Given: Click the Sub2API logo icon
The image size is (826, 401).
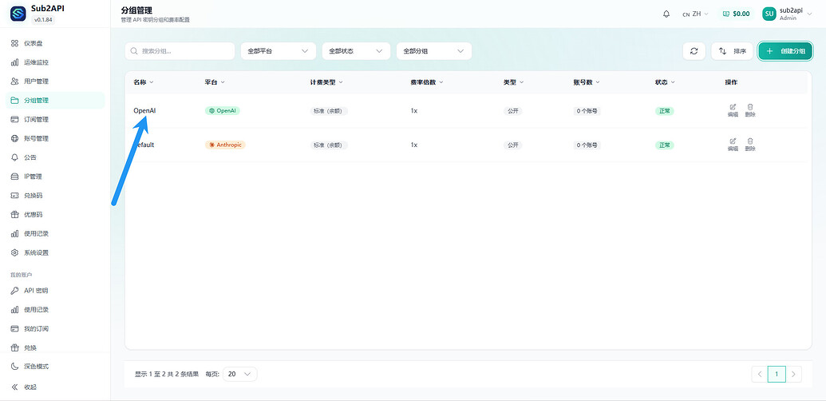Looking at the screenshot, I should point(18,14).
